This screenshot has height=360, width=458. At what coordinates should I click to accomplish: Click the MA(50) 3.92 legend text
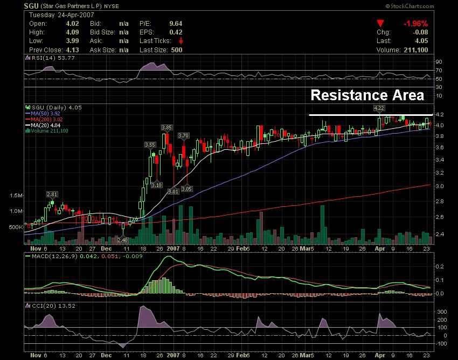[x=46, y=113]
